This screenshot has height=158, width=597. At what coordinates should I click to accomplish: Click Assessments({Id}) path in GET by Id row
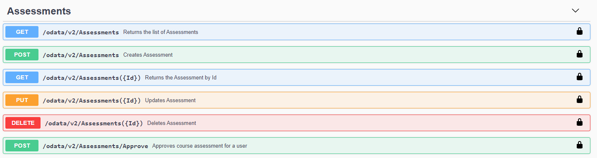coord(92,77)
